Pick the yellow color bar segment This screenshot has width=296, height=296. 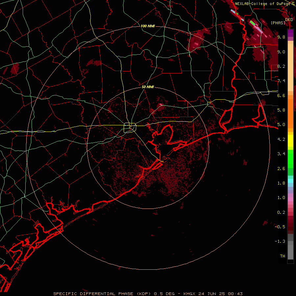[x=290, y=141]
